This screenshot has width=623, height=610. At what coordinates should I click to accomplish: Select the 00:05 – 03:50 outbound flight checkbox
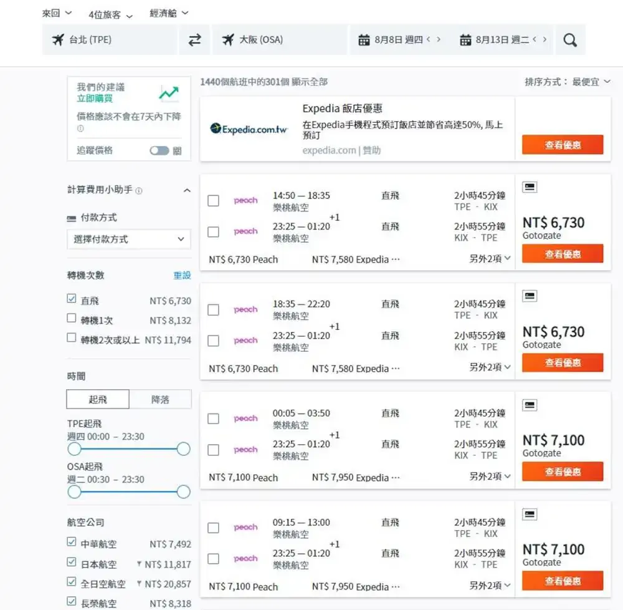coord(213,419)
